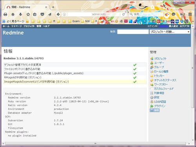Open 個人設定 account link

173,26
